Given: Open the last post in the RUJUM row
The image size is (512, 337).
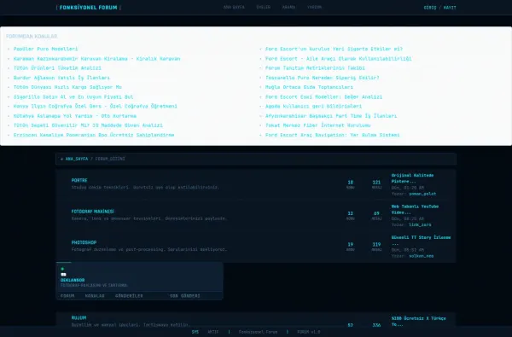Looking at the screenshot, I should click(418, 322).
